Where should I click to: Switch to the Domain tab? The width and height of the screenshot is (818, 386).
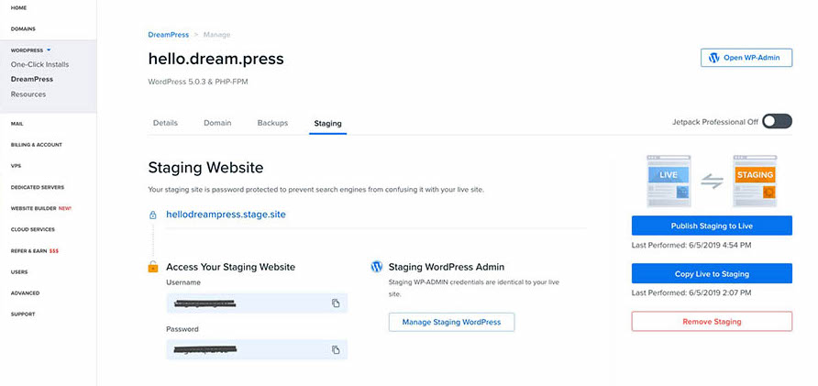click(217, 123)
